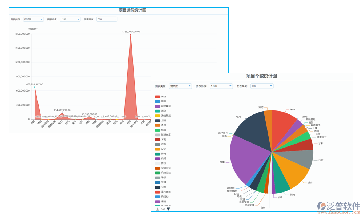Toggle 设计 legend entry
The height and width of the screenshot is (218, 364).
coord(161,149)
